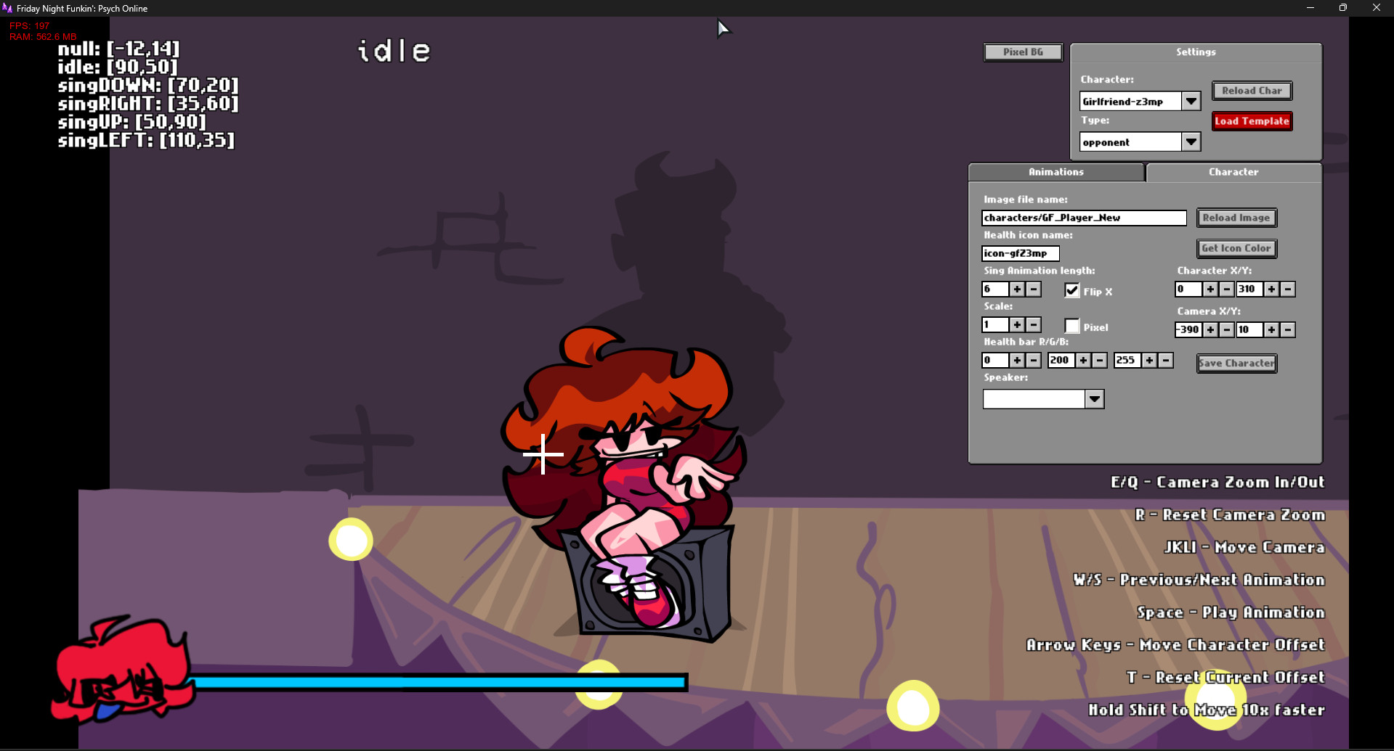
Task: Increase Character Y value 310
Action: point(1271,289)
